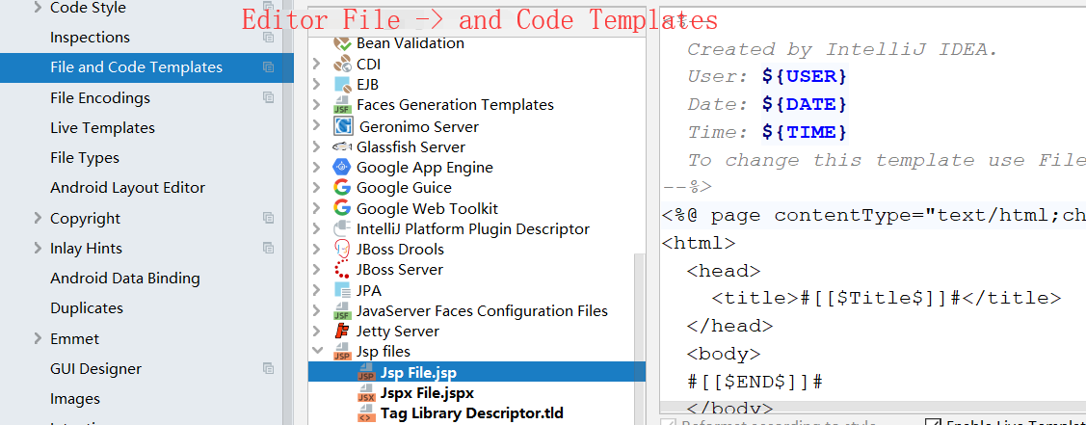Image resolution: width=1086 pixels, height=425 pixels.
Task: Click the <html> tag line in editor
Action: pos(699,243)
